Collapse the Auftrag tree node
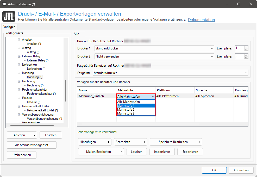 point(19,48)
